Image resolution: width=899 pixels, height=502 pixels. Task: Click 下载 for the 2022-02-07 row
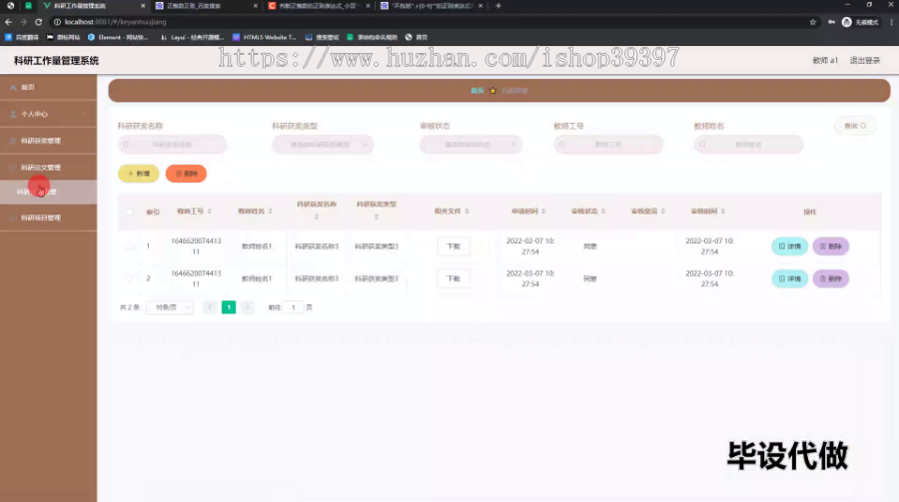tap(453, 247)
